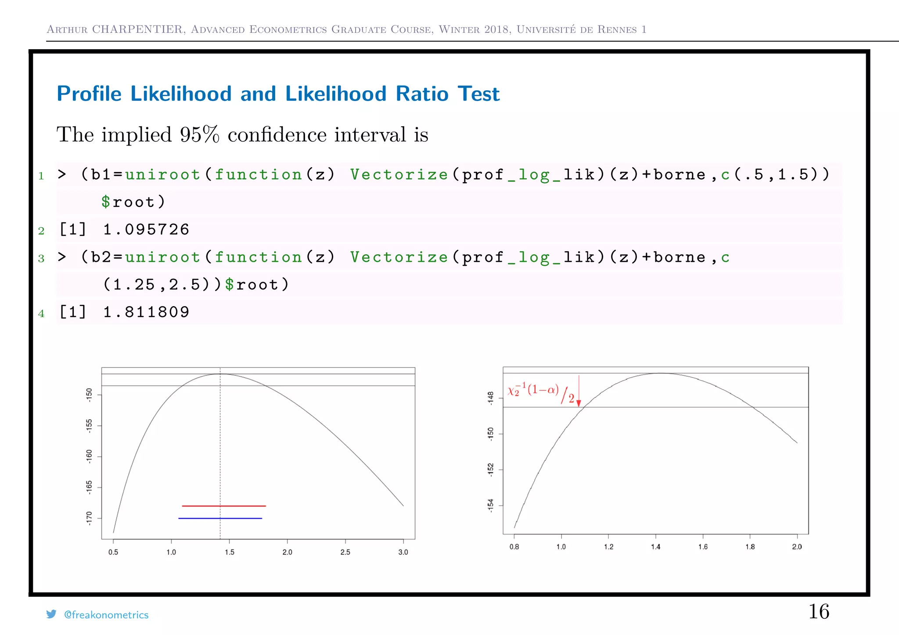Click the 3.0 x-axis label of left plot
This screenshot has width=899, height=635.
pyautogui.click(x=403, y=552)
